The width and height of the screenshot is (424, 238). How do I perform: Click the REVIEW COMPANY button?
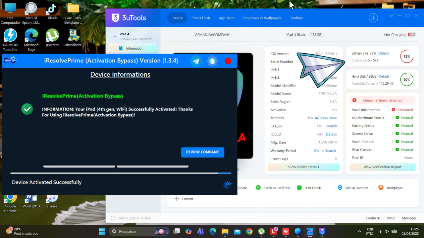(203, 152)
